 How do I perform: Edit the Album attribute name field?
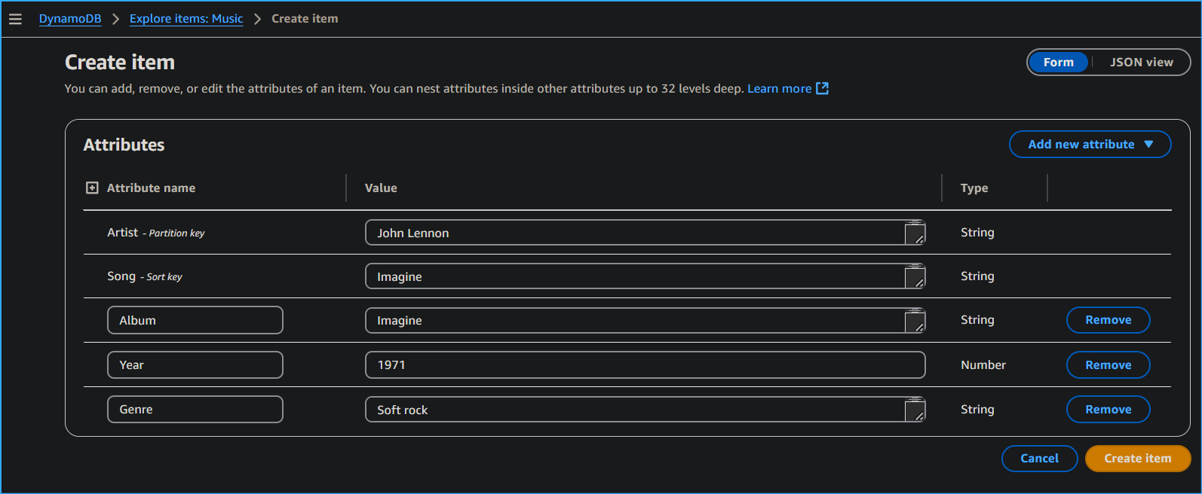[195, 320]
